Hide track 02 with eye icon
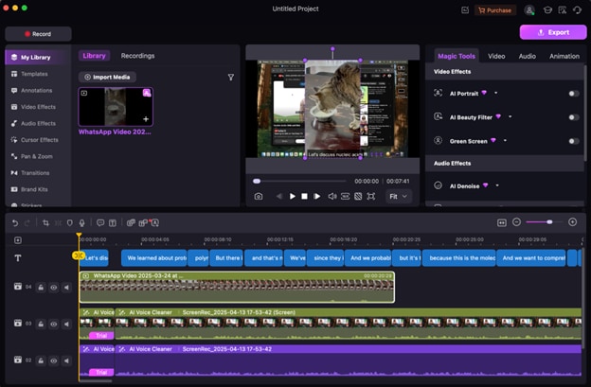591x387 pixels. [x=54, y=361]
